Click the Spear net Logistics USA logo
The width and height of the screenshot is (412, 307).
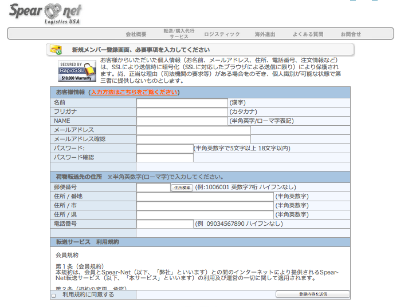45,14
